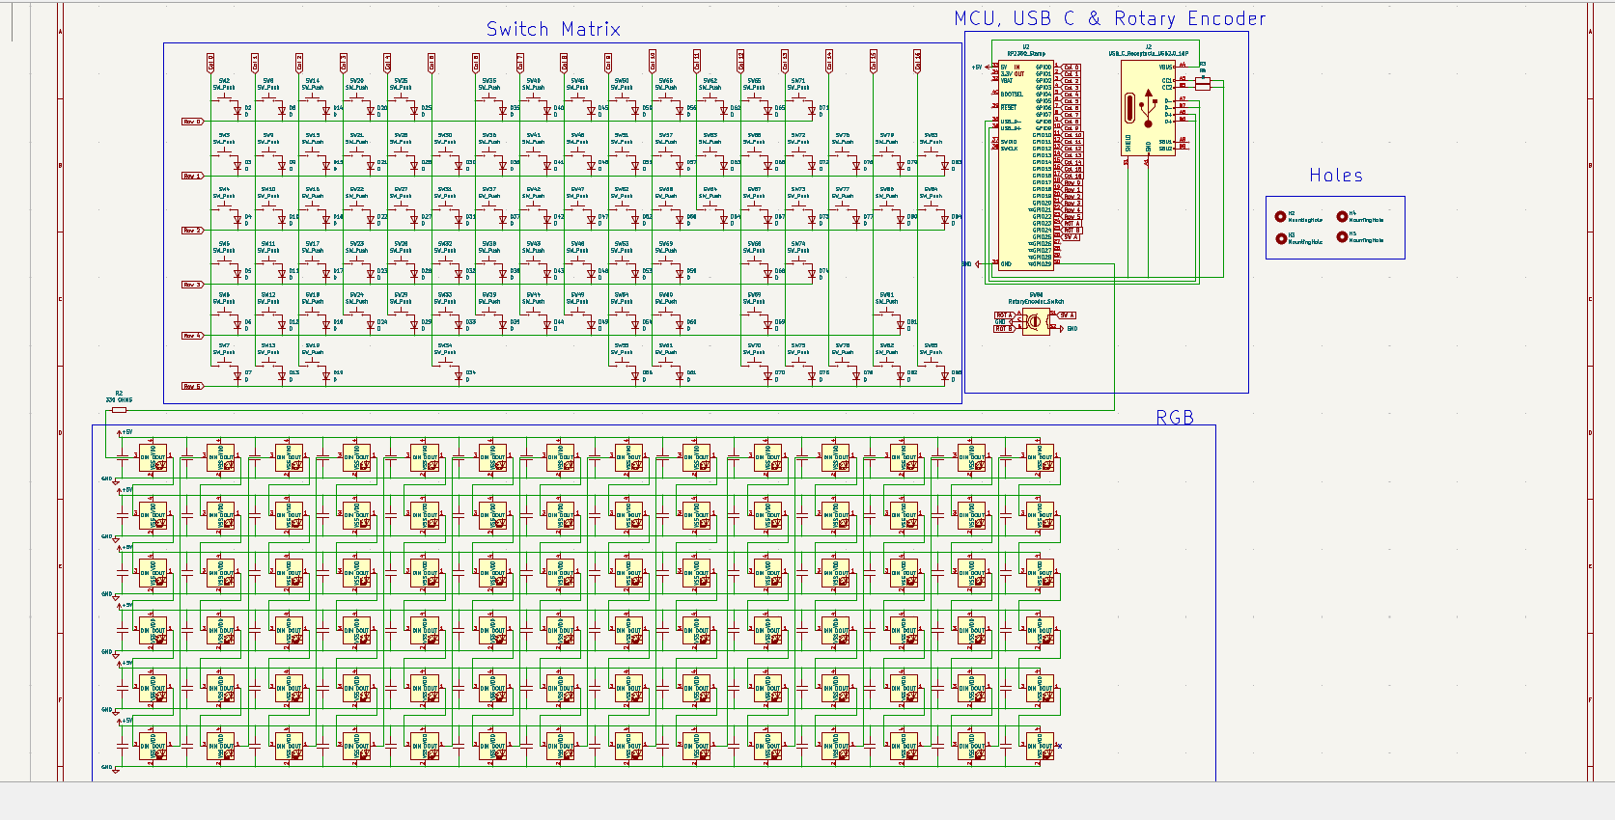Click the GND symbol below first RGB row
The image size is (1615, 820).
(108, 478)
